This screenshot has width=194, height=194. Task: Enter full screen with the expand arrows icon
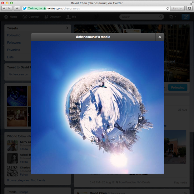(x=192, y=3)
